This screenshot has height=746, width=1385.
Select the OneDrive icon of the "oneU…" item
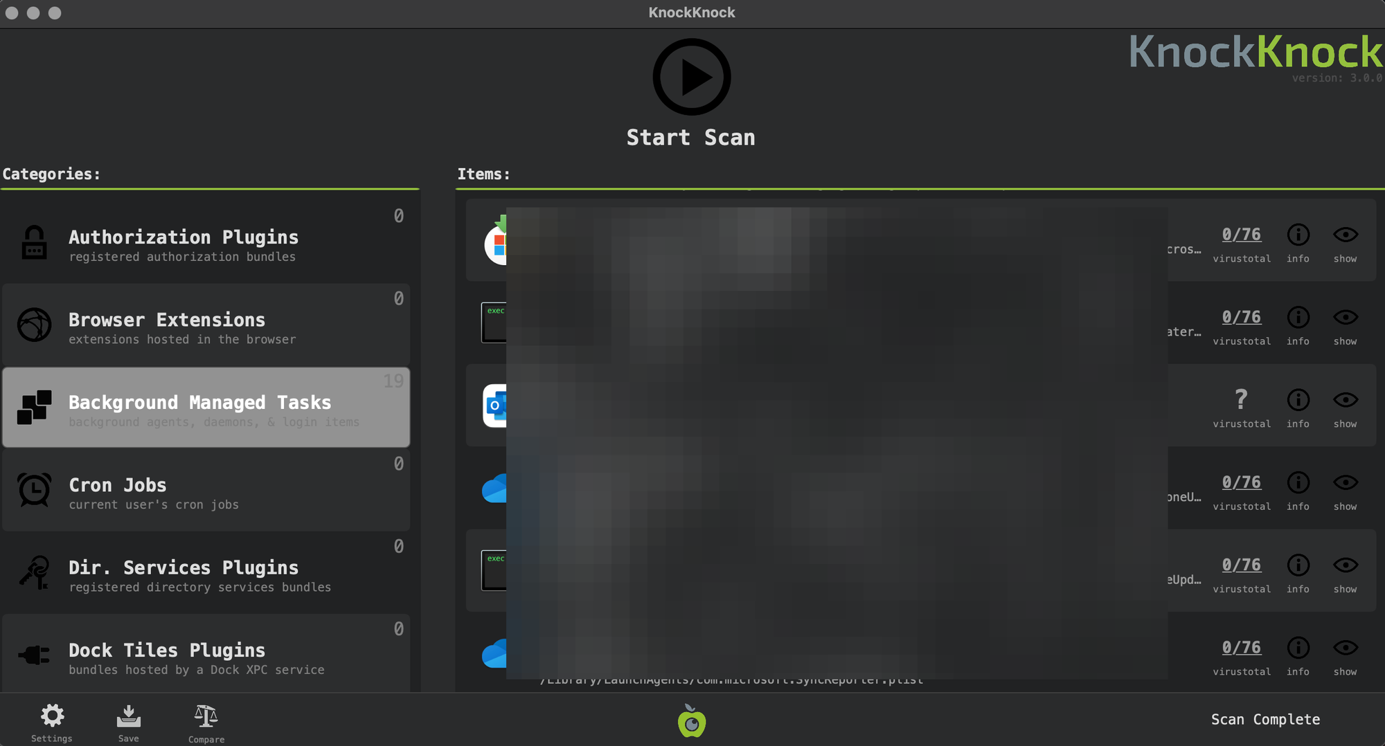coord(494,488)
